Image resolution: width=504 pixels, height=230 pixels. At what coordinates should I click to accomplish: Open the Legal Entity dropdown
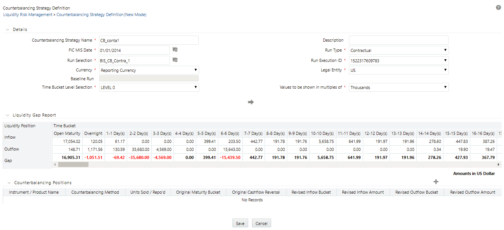[399, 70]
